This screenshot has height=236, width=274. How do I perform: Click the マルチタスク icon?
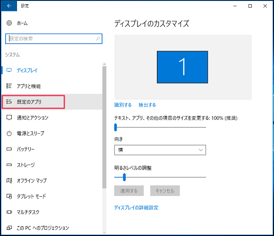click(x=9, y=212)
